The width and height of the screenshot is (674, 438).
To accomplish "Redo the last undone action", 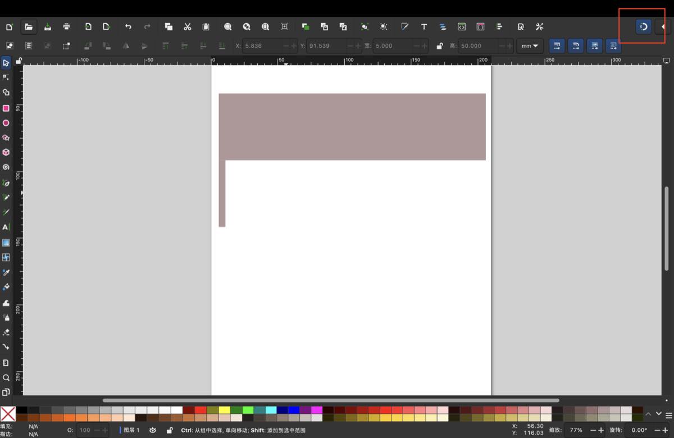I will (147, 26).
